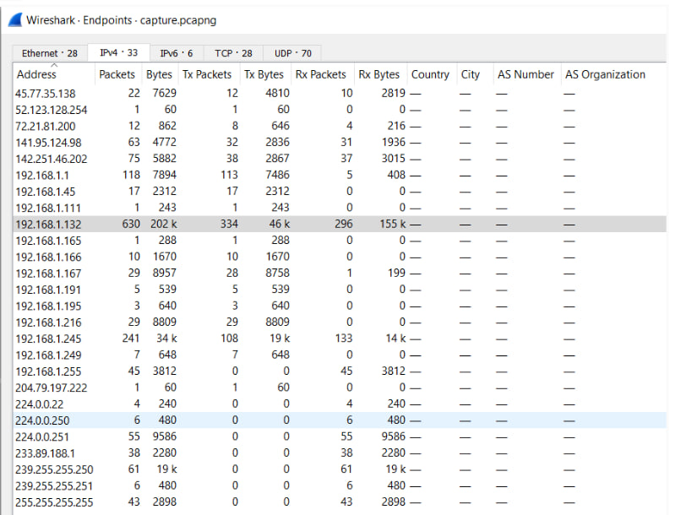Click the 202 k bytes cell
Image resolution: width=675 pixels, height=515 pixels.
point(164,225)
